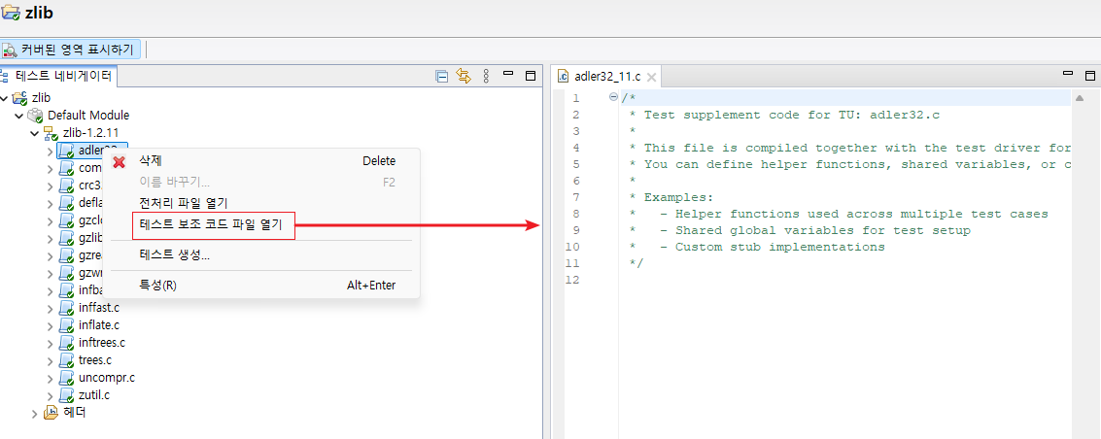Click the Collapse All icon in test navigator
This screenshot has height=439, width=1101.
442,76
